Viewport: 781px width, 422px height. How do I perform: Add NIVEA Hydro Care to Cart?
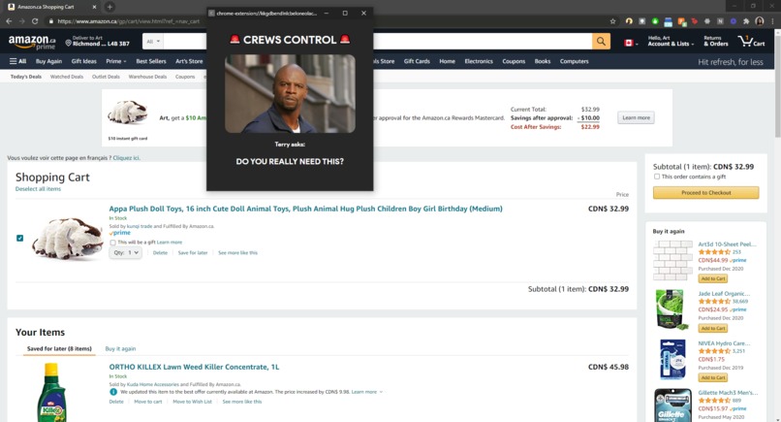713,377
